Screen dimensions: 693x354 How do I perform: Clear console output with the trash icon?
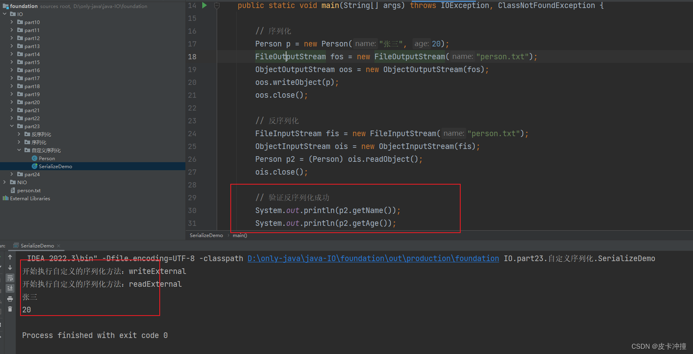[10, 309]
